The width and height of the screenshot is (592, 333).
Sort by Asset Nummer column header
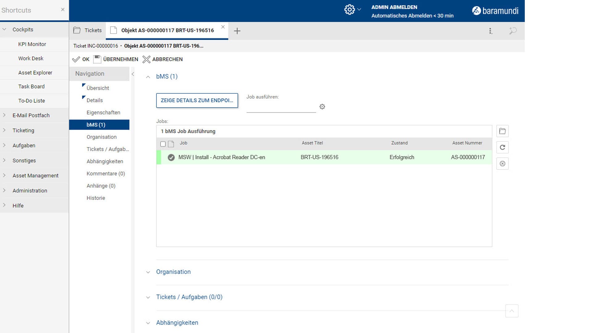pos(467,143)
